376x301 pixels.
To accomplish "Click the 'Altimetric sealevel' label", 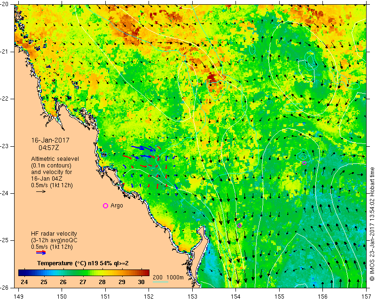I will [55, 159].
